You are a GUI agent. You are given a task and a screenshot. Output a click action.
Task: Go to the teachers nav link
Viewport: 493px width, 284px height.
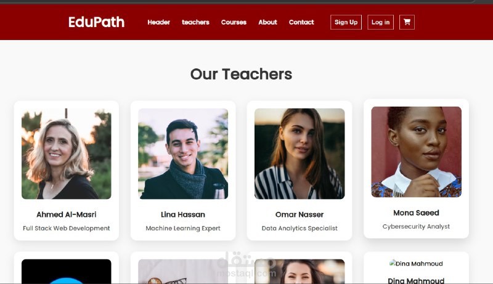pyautogui.click(x=195, y=22)
